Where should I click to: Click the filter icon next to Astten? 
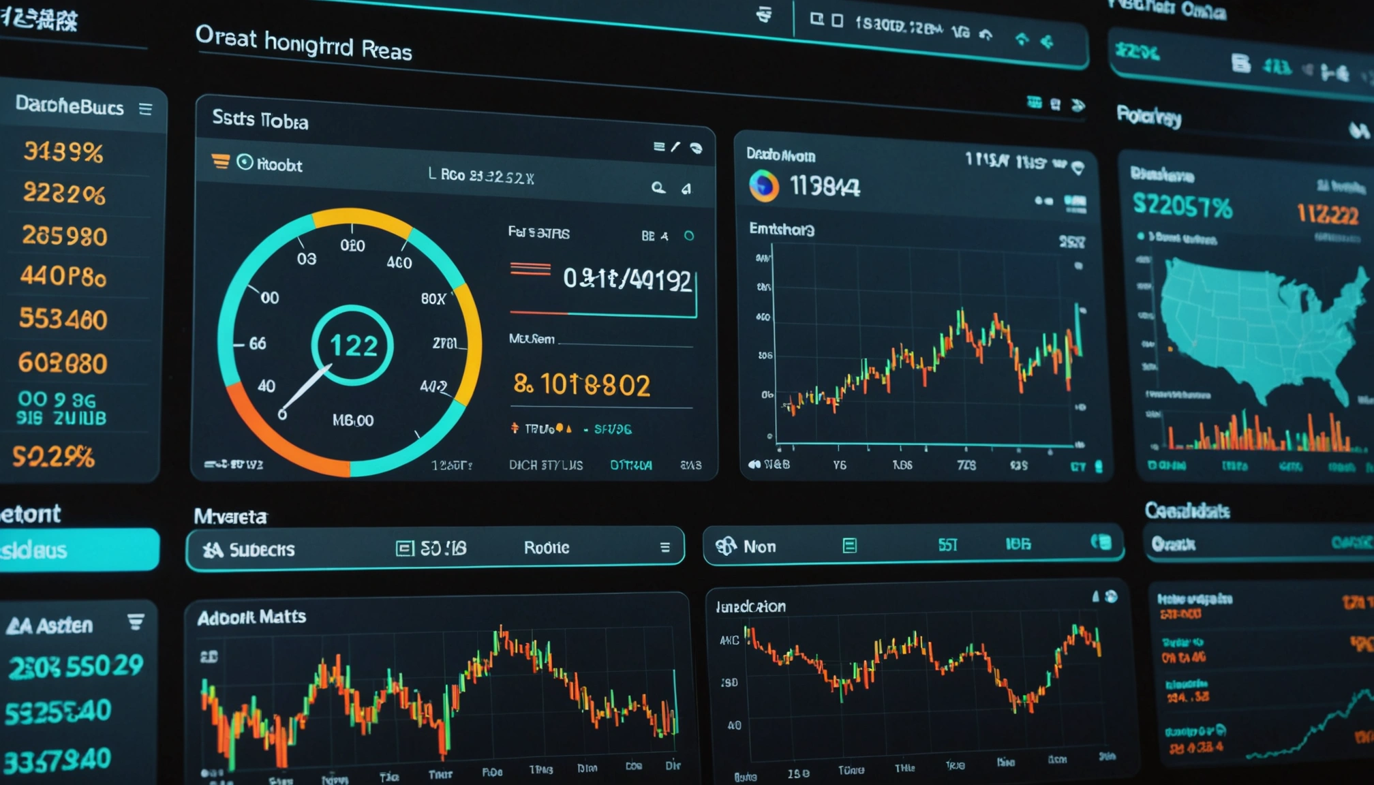coord(136,621)
